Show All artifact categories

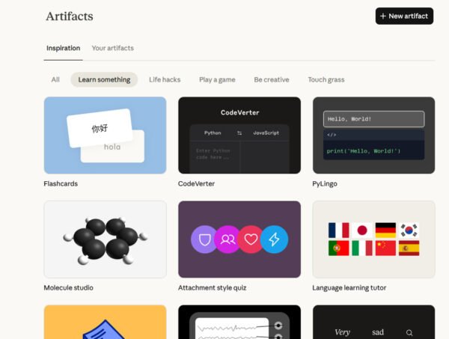tap(55, 79)
